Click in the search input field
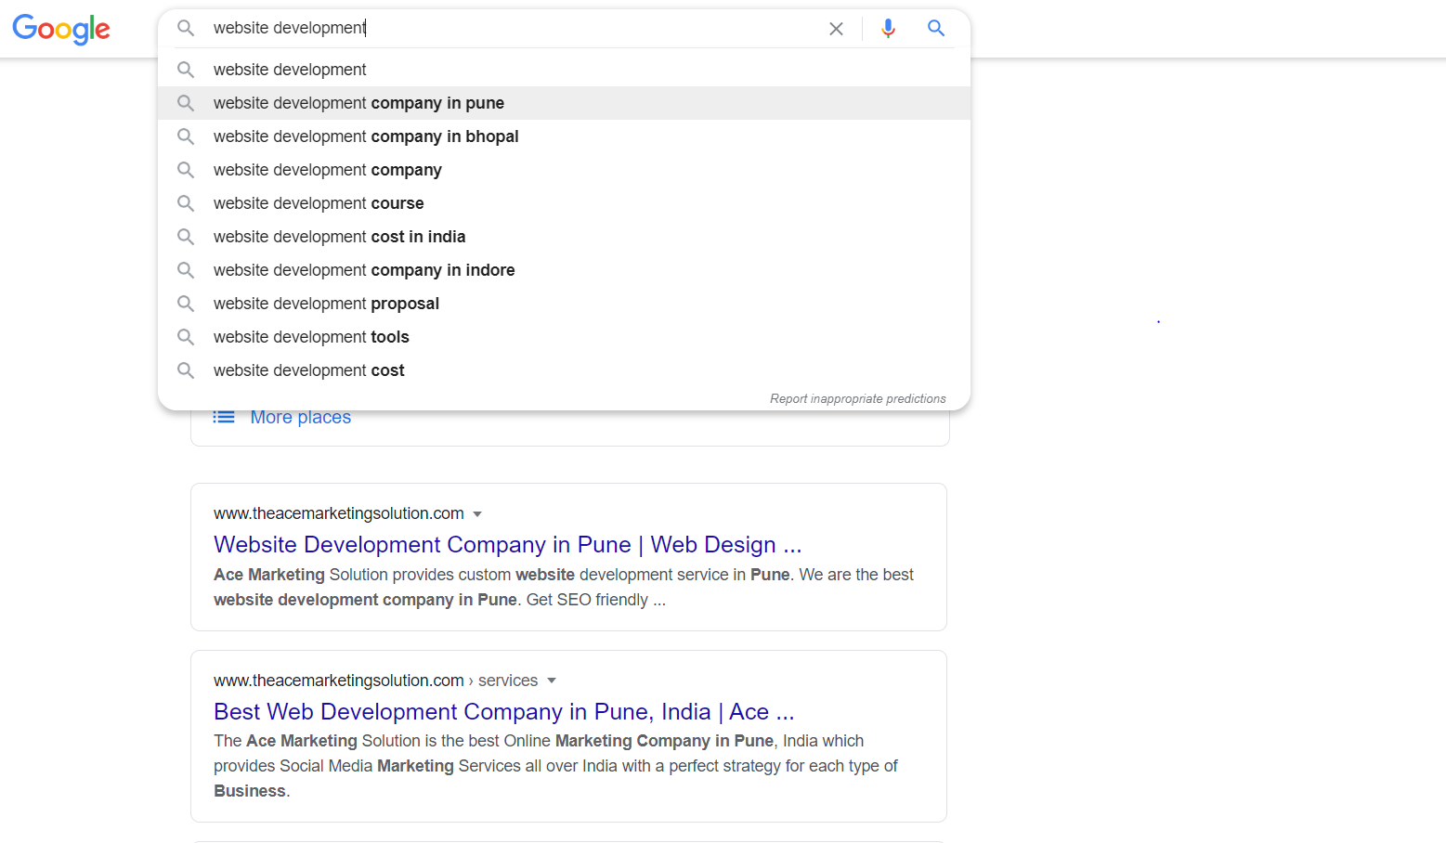This screenshot has height=843, width=1446. (x=515, y=29)
